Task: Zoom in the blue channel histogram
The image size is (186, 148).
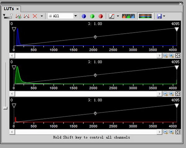Action: (171, 56)
